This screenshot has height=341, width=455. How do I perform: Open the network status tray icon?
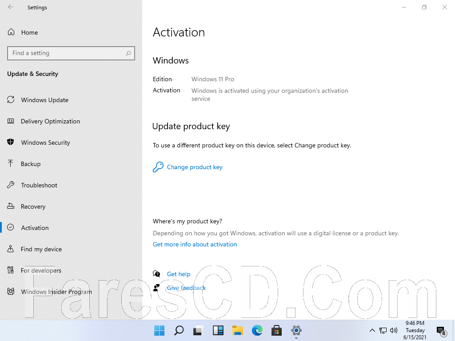[x=383, y=330]
